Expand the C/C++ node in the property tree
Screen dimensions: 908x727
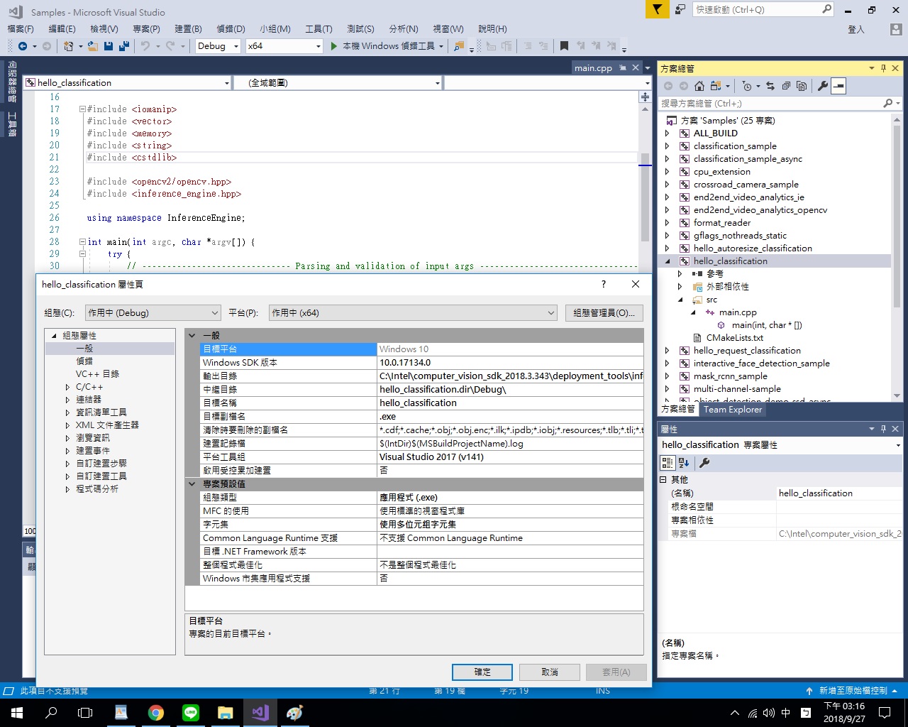[67, 387]
